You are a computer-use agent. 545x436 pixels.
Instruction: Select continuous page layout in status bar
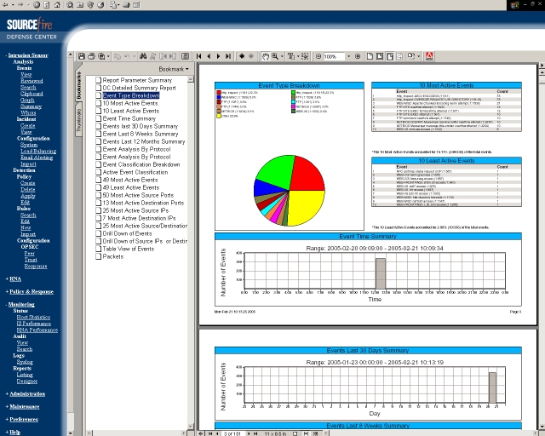[306, 433]
